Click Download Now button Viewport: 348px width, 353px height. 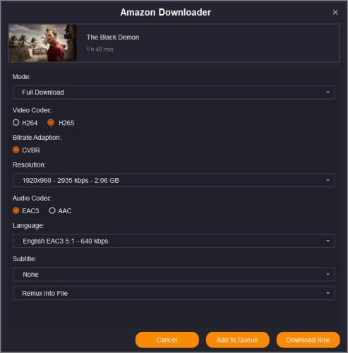tap(308, 340)
